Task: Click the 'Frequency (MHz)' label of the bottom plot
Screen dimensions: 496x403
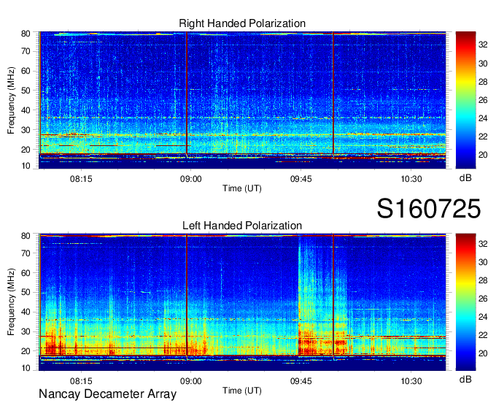Action: click(11, 302)
